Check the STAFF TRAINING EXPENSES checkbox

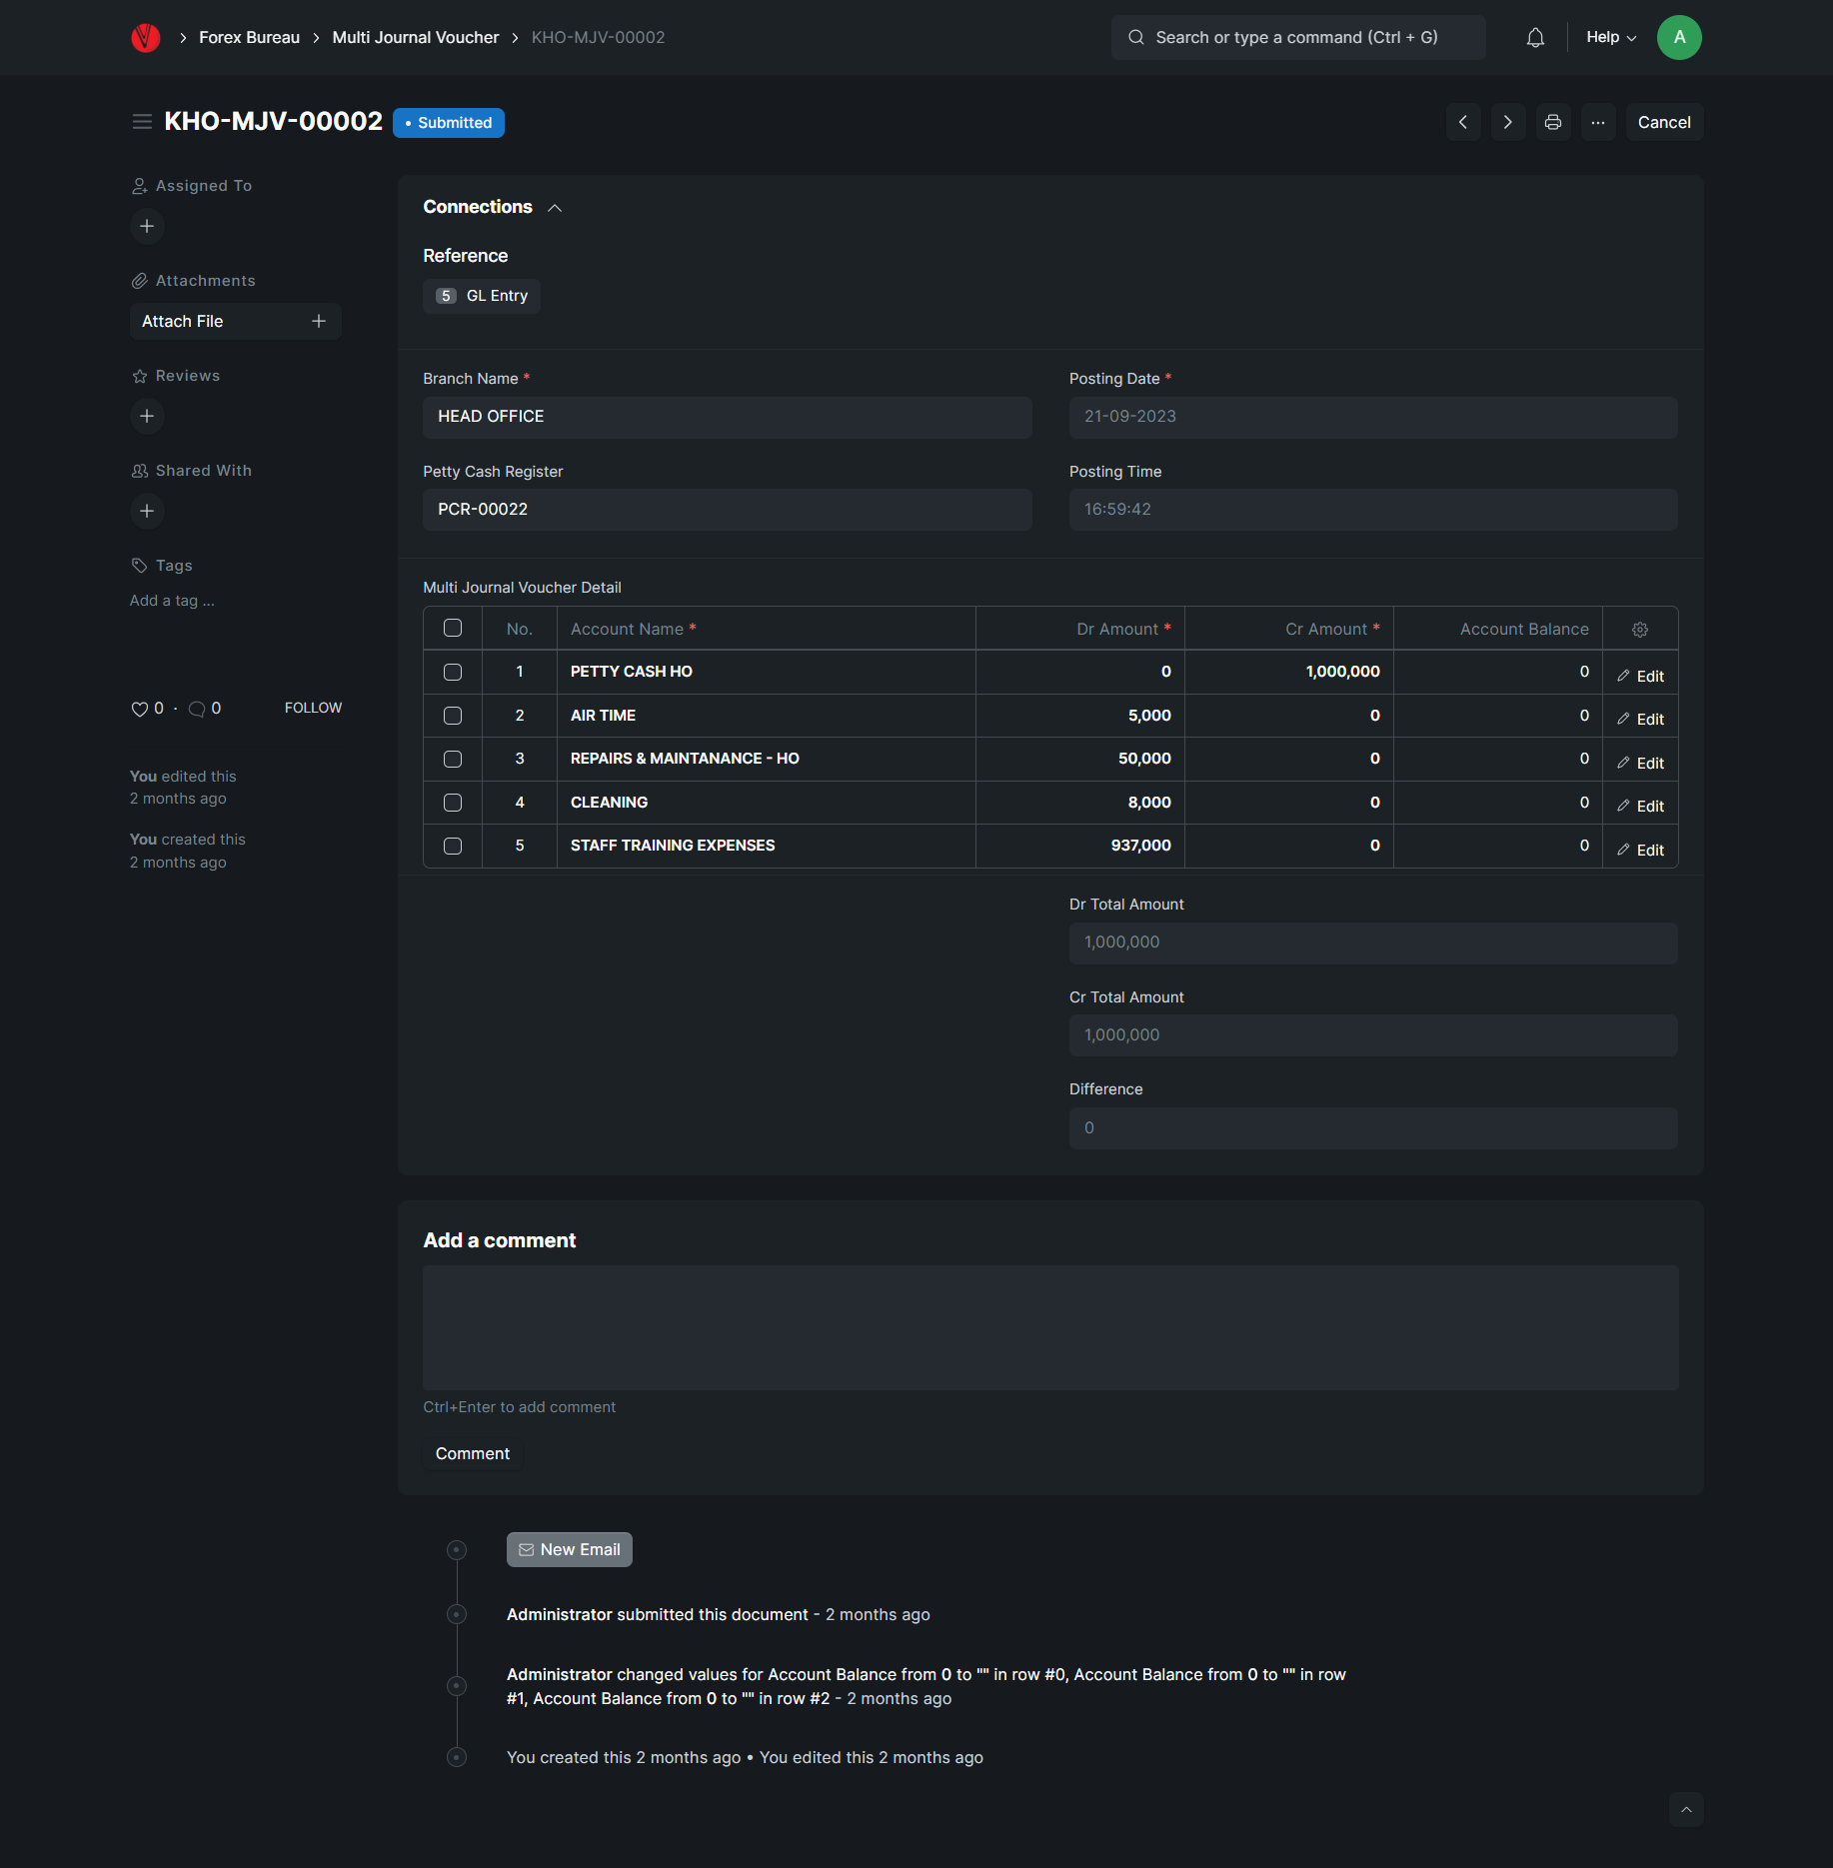[x=453, y=846]
